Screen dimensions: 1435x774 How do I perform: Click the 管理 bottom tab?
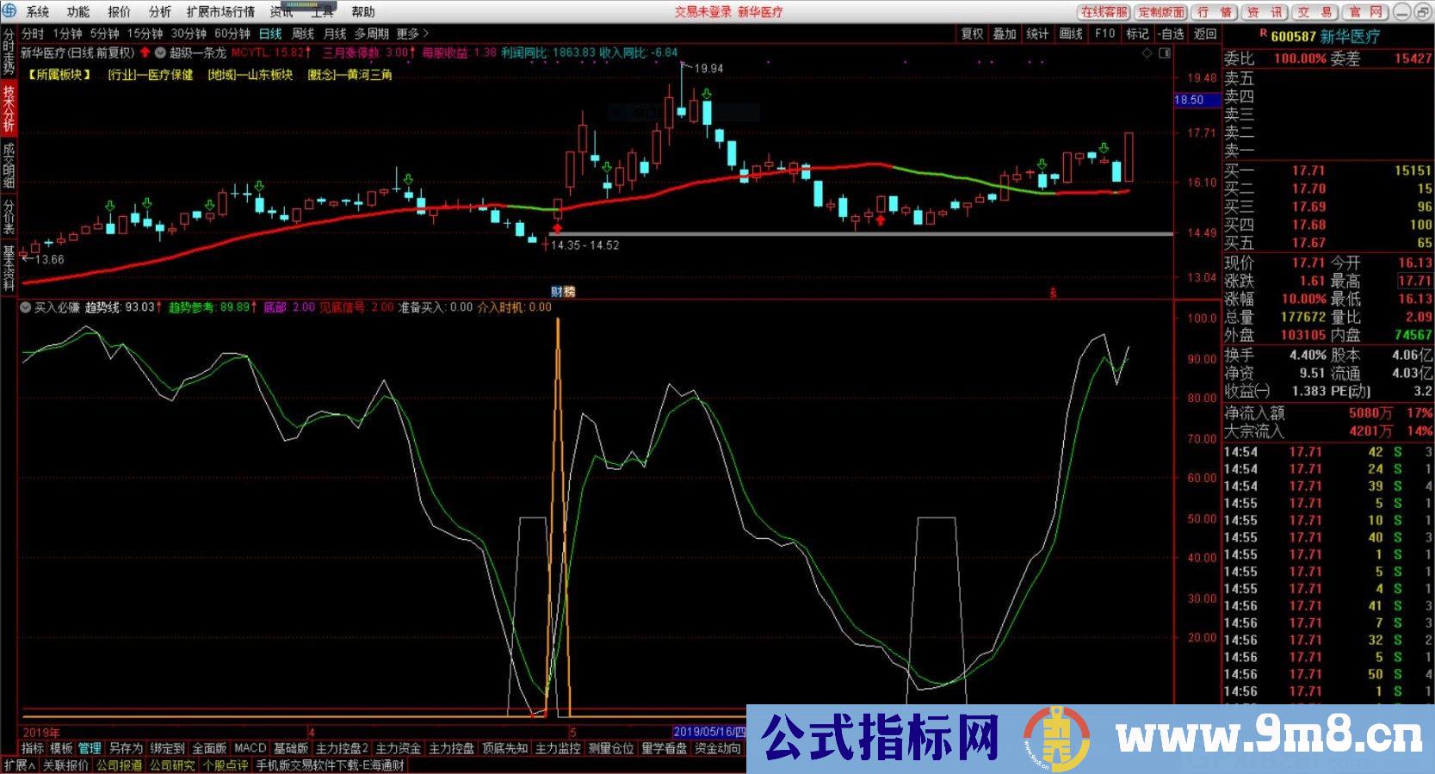point(90,748)
